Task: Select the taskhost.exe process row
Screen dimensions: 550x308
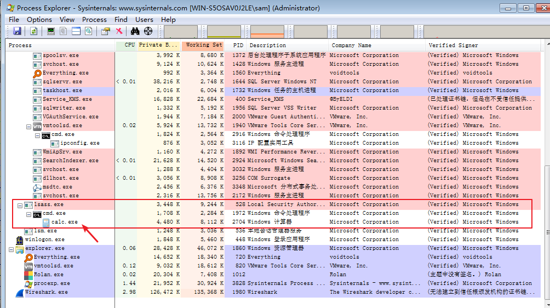Action: (273, 90)
